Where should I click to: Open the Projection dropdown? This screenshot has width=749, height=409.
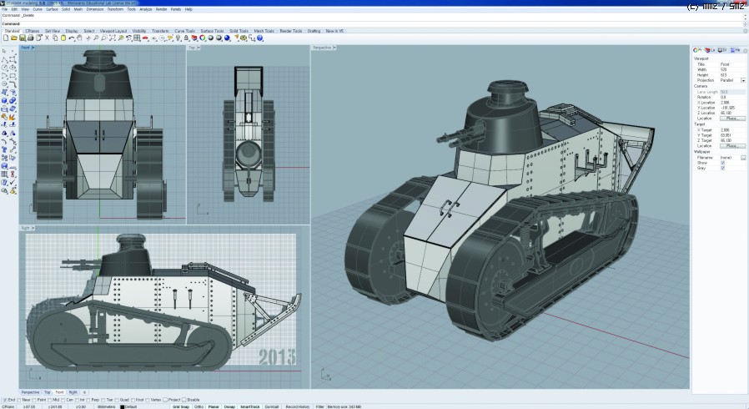(x=743, y=80)
